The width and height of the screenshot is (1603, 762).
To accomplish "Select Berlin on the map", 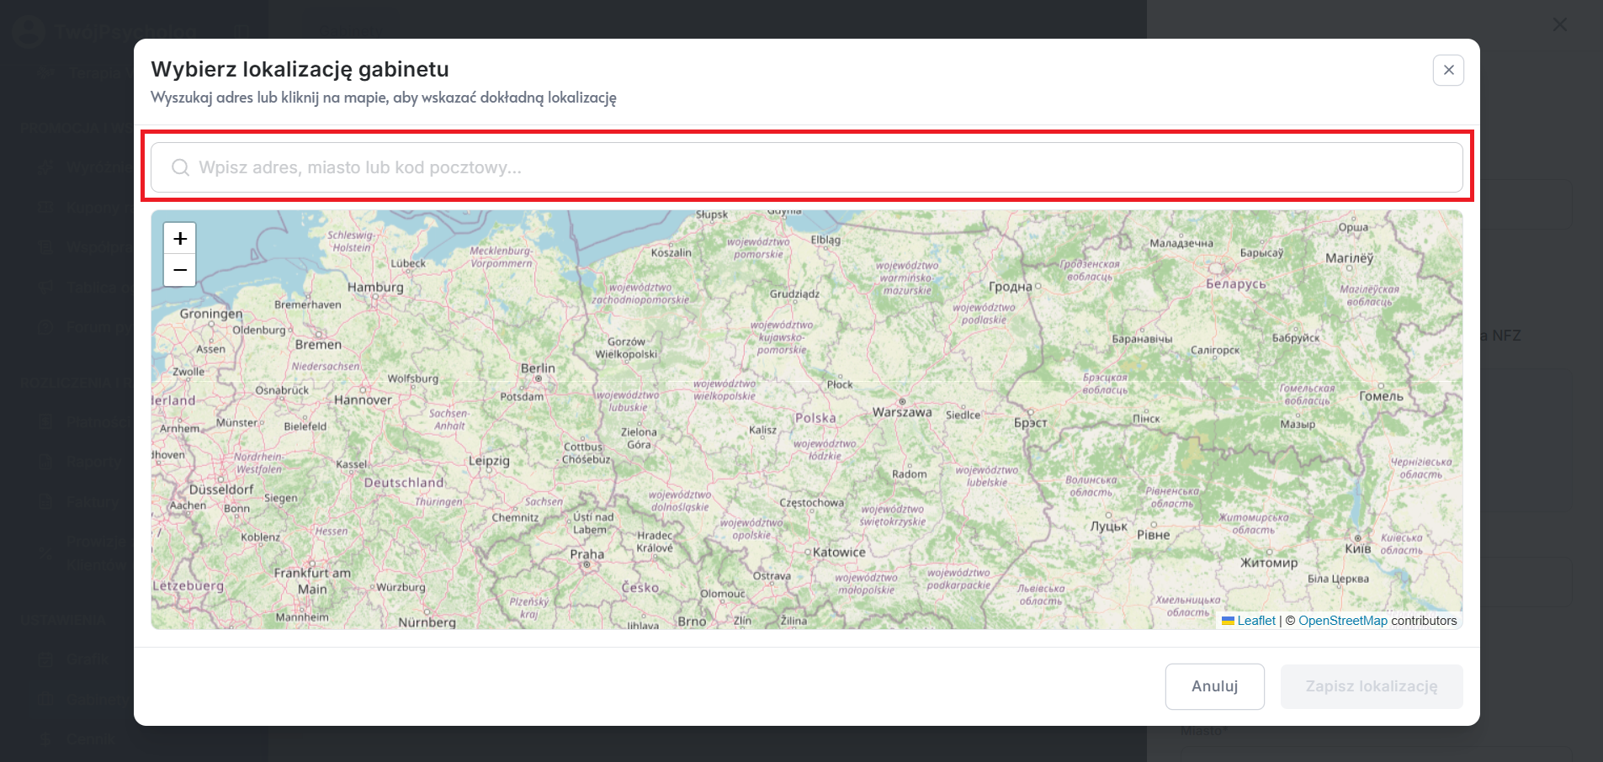I will 539,378.
